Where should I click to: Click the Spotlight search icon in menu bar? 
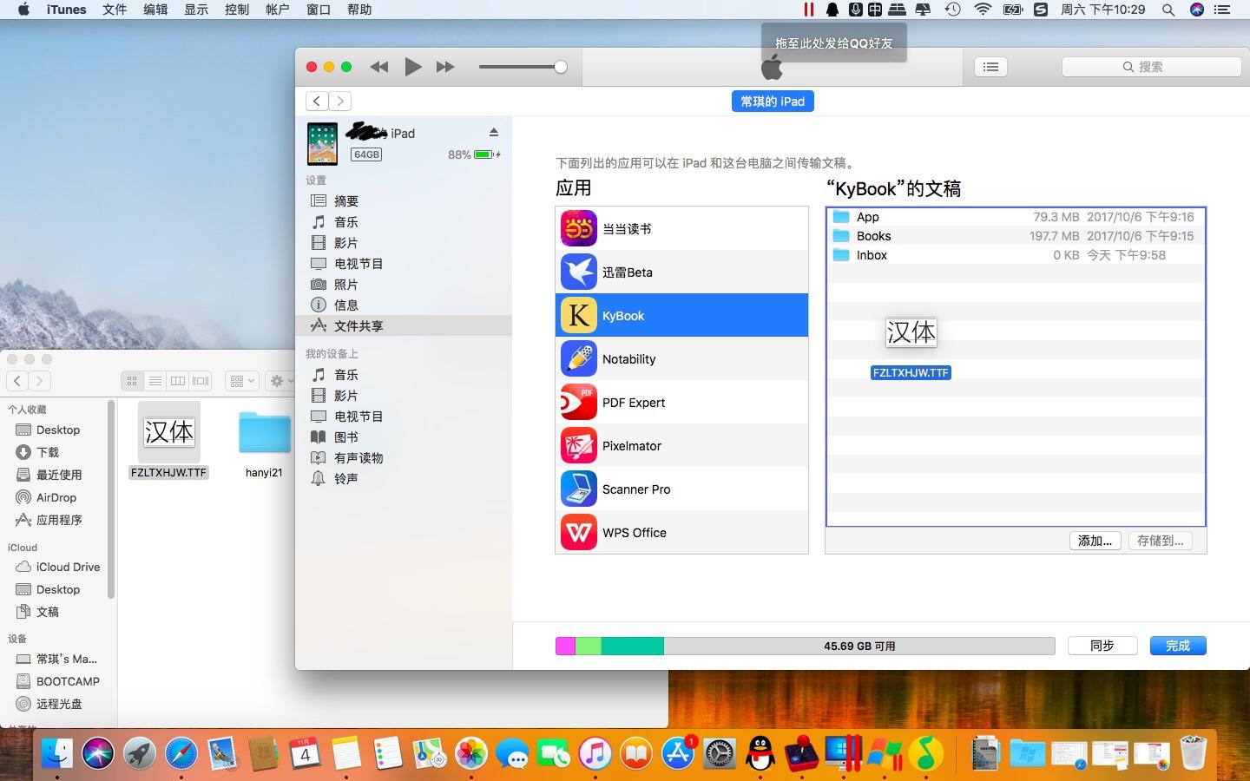point(1168,10)
